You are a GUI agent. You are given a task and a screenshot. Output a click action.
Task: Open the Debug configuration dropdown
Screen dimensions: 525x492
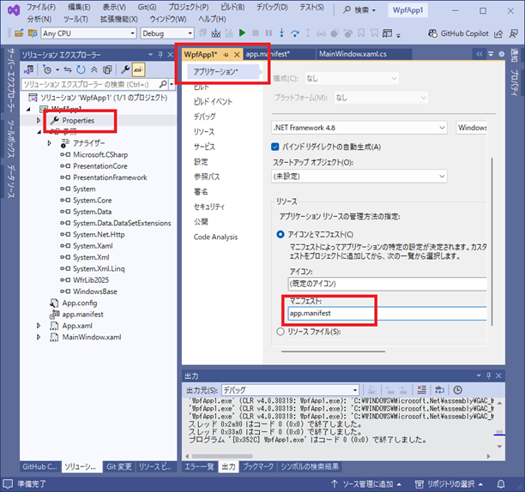(x=190, y=33)
